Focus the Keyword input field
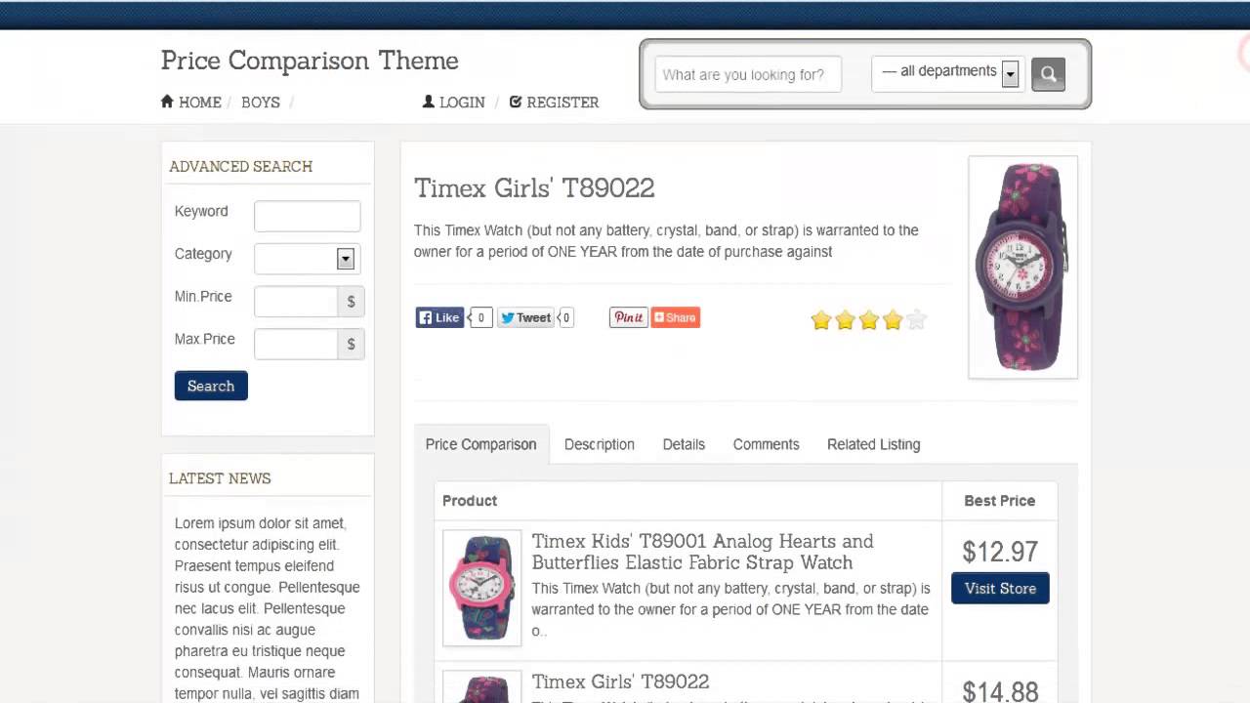Screen dimensions: 1250x703 point(307,216)
